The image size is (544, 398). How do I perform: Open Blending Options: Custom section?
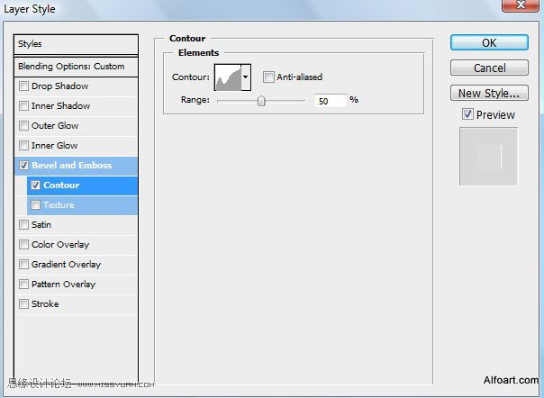pos(76,67)
